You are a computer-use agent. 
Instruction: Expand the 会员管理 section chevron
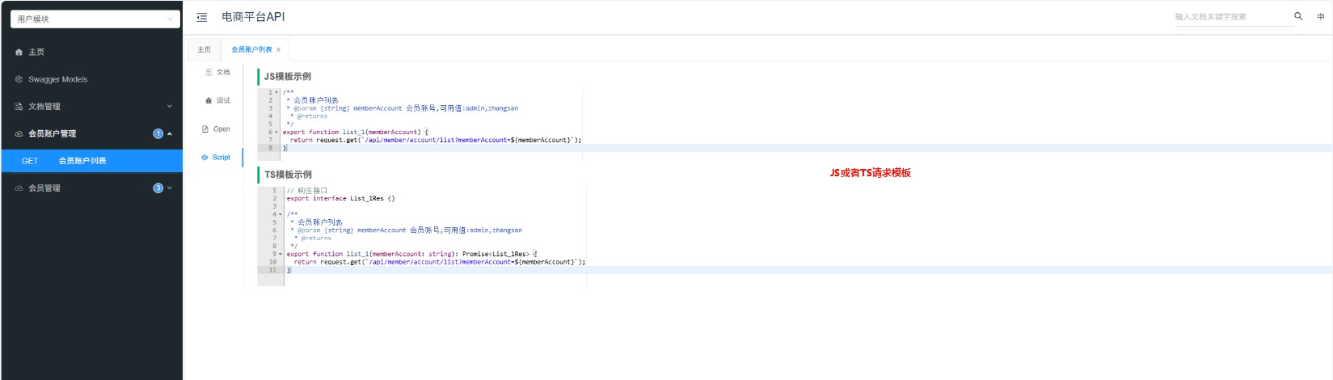[x=170, y=188]
